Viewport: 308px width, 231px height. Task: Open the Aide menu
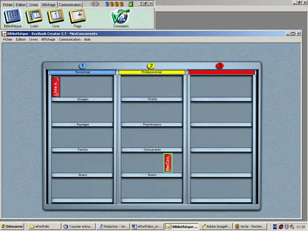[x=87, y=40]
